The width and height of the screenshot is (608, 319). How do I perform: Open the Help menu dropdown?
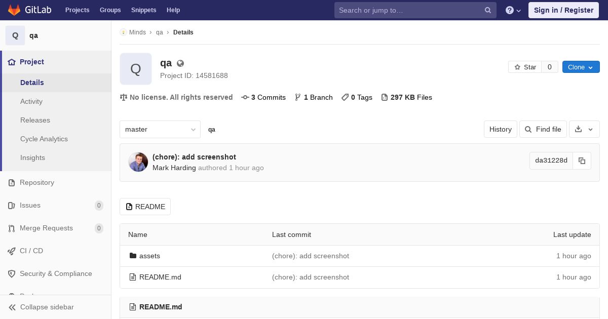(513, 10)
